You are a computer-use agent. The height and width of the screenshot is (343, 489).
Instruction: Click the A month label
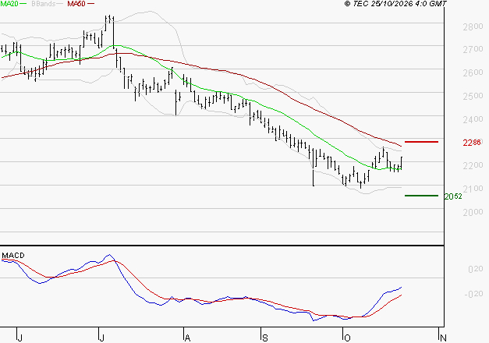(x=187, y=338)
